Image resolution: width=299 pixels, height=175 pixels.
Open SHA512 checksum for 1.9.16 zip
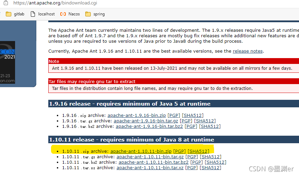click(192, 116)
